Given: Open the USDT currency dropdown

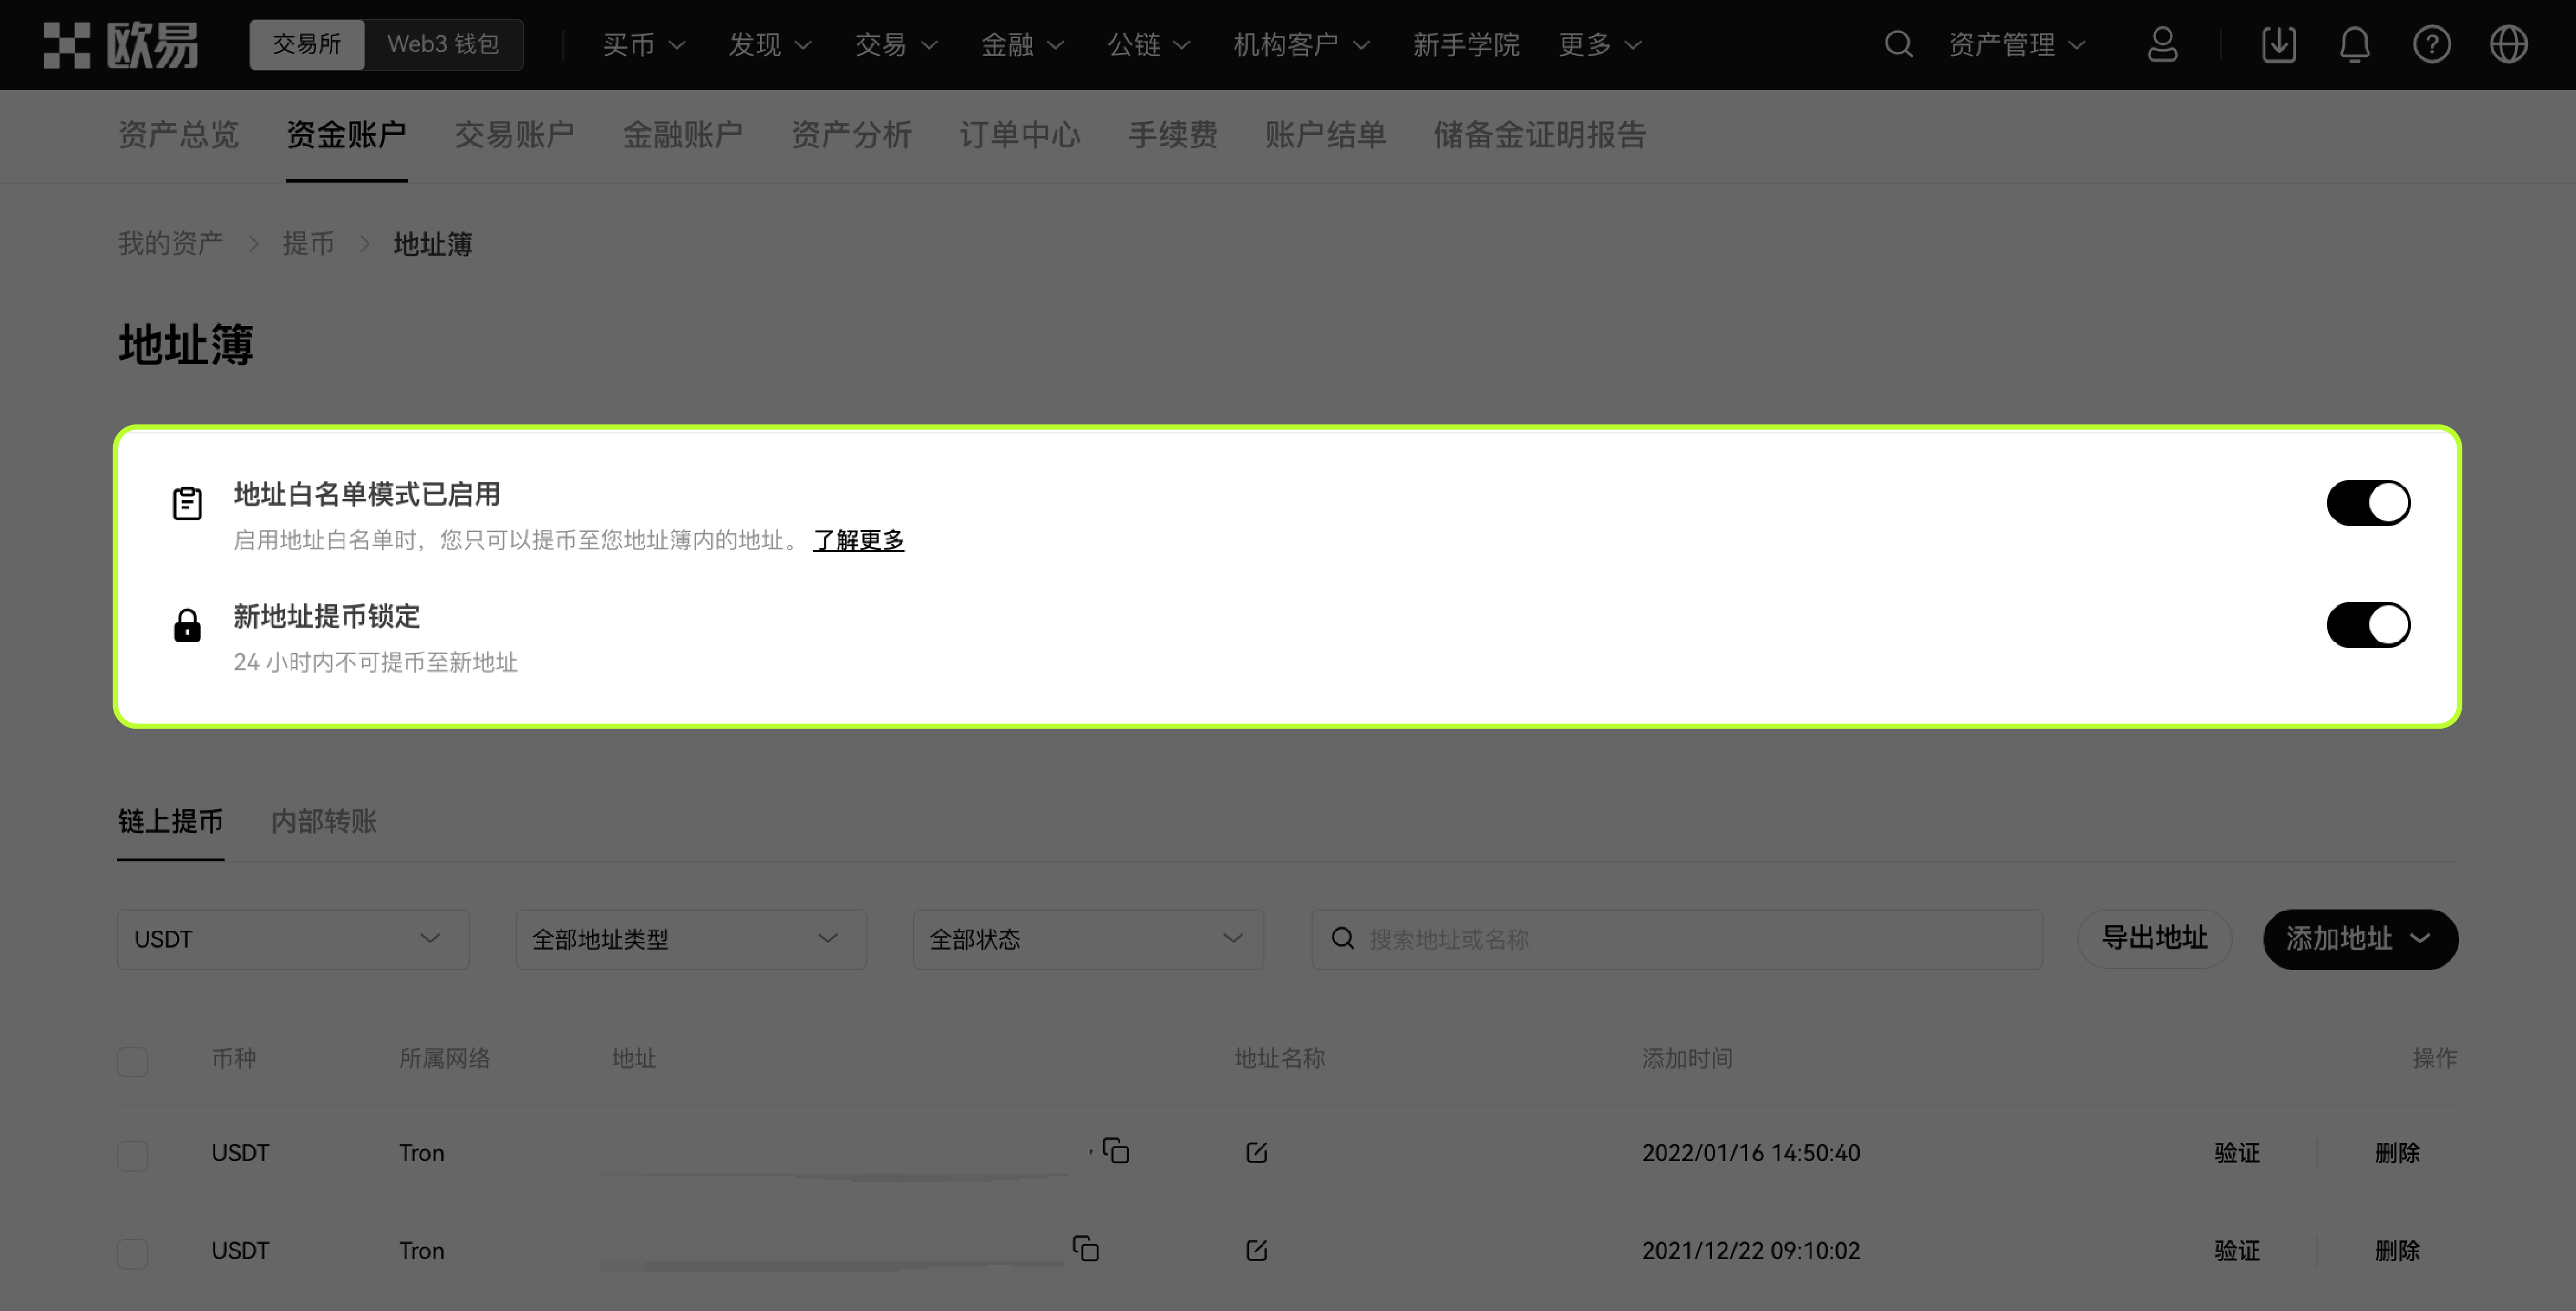Looking at the screenshot, I should click(x=292, y=938).
